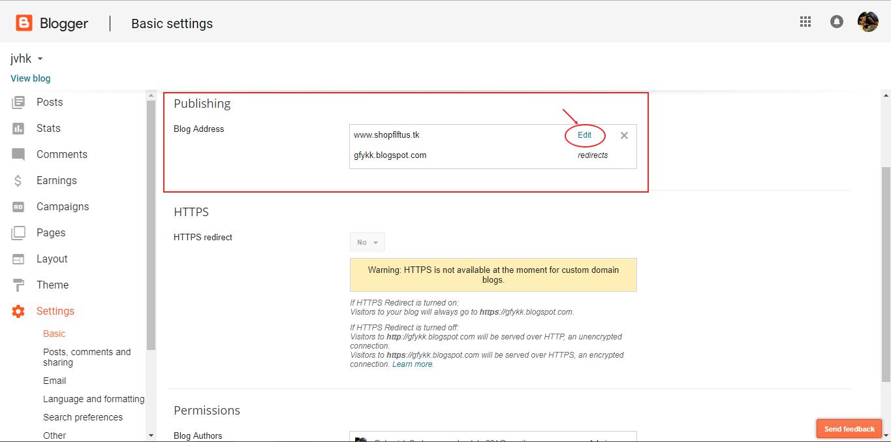This screenshot has width=891, height=442.
Task: Open the account profile avatar
Action: pyautogui.click(x=868, y=22)
